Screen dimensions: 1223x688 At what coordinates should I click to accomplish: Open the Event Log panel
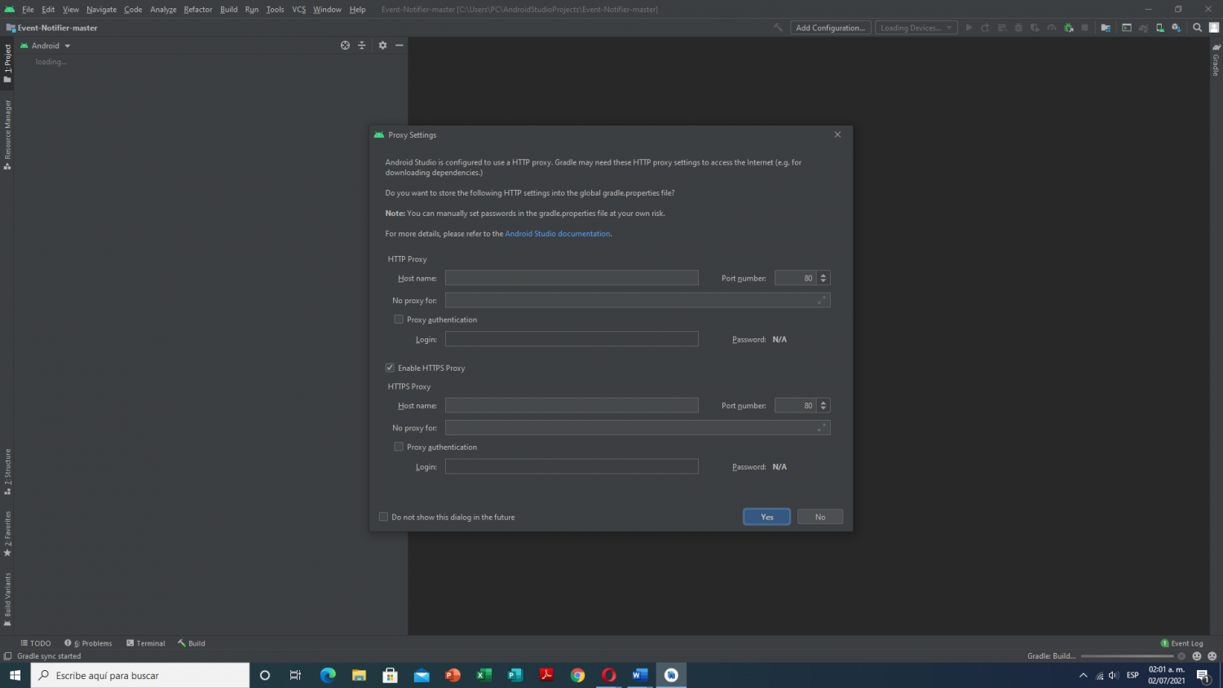pyautogui.click(x=1182, y=643)
